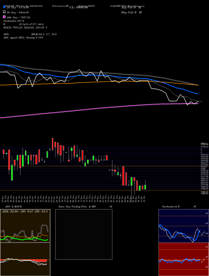Screen dimensions: 209x276
Task: Click the ADX (MGR) 32.1, 9.7, 18.8 line
Action: click(x=30, y=34)
